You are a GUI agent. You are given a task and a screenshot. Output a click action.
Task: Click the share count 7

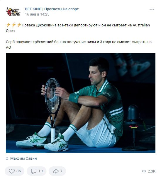pyautogui.click(x=61, y=171)
